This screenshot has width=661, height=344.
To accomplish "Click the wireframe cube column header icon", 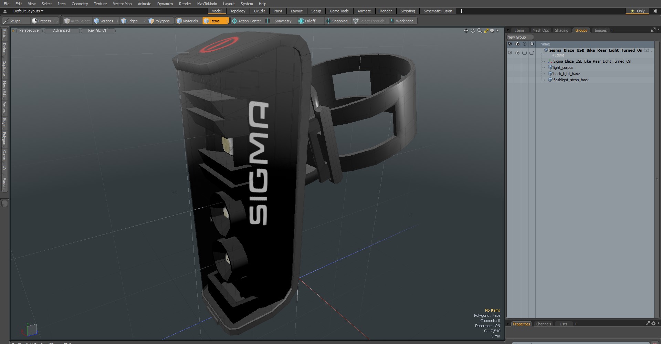I will 524,44.
